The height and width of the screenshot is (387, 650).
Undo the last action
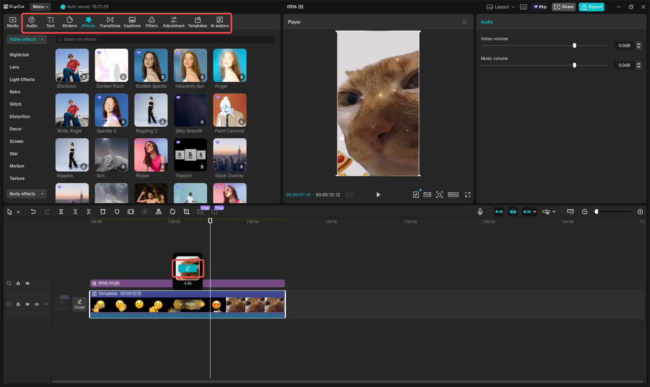click(33, 212)
